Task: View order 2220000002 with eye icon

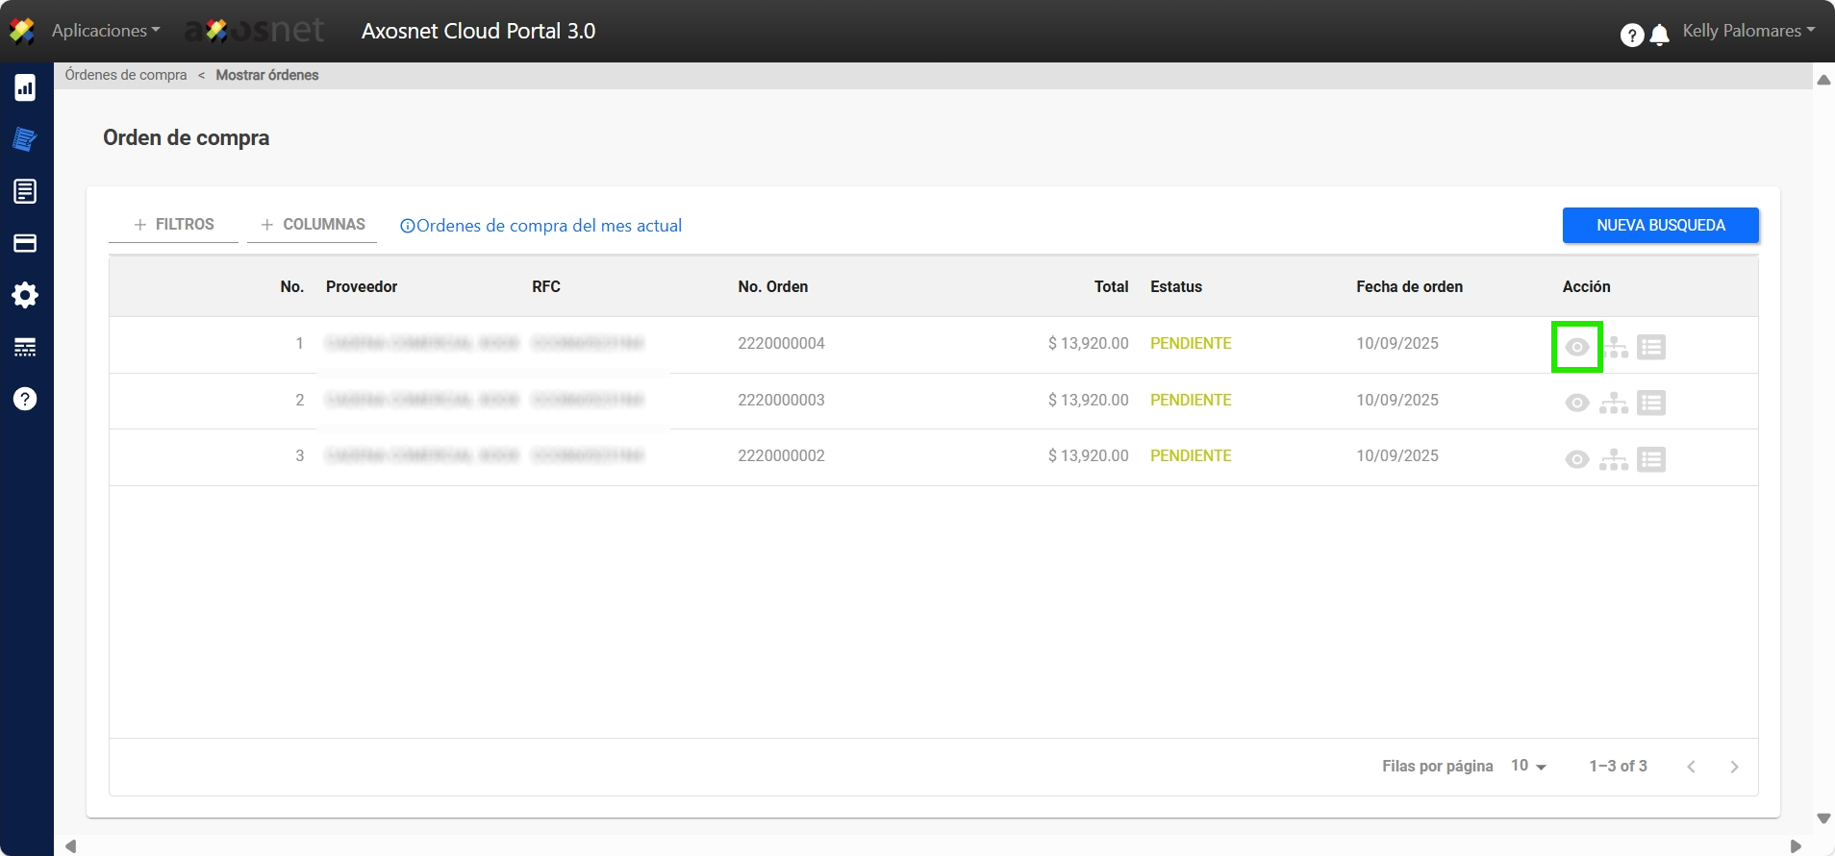Action: 1576,460
